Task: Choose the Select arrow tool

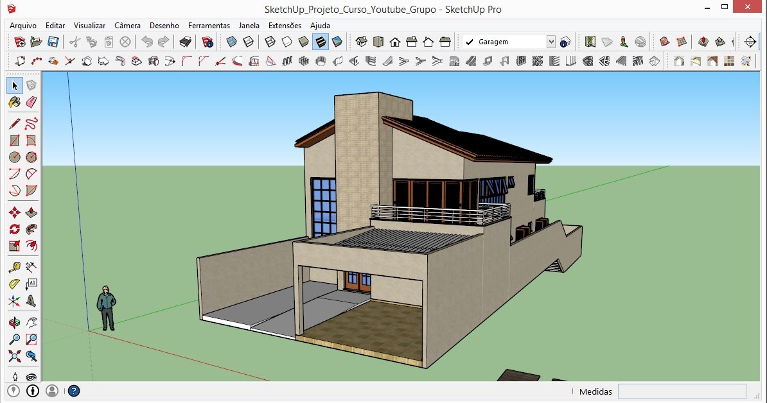Action: (15, 85)
